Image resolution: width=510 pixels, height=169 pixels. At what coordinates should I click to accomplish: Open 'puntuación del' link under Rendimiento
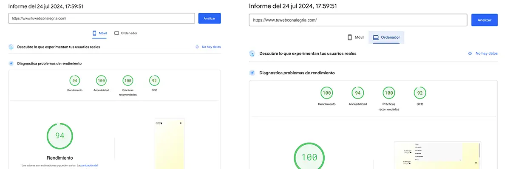(89, 165)
